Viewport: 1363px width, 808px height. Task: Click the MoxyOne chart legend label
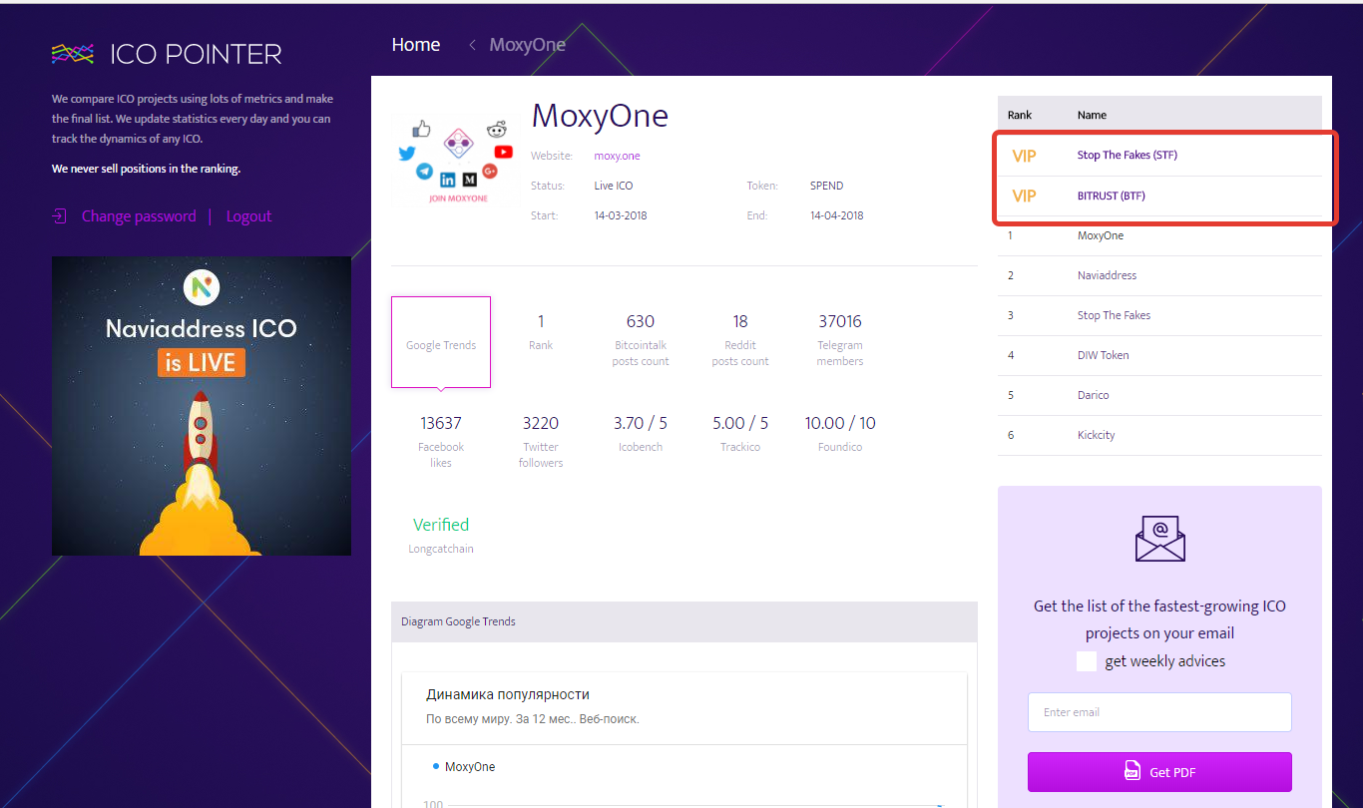tap(470, 767)
